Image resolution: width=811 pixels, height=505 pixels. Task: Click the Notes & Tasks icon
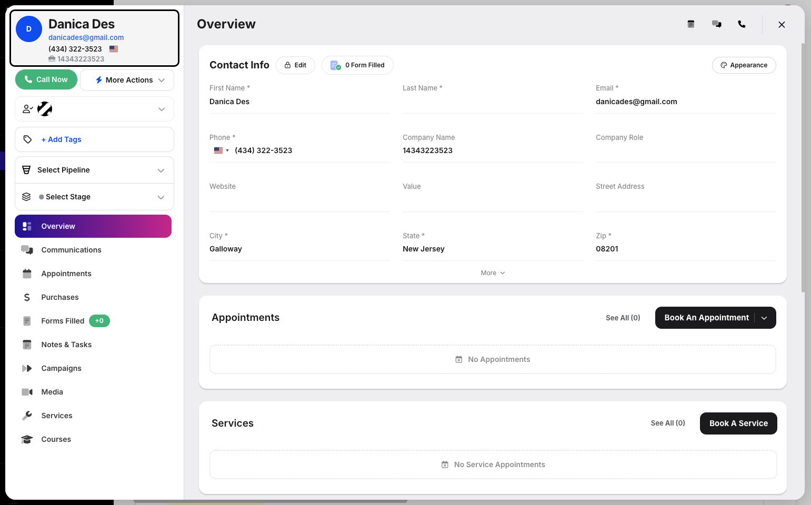[x=27, y=345]
